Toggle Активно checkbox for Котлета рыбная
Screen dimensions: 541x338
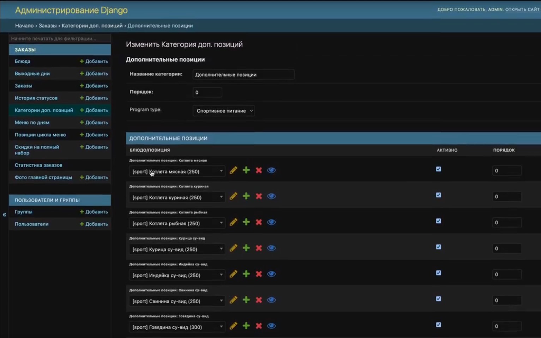click(x=438, y=221)
